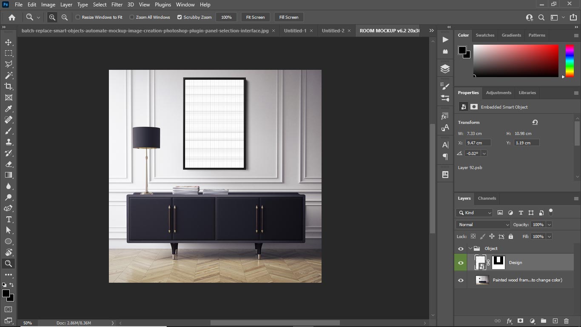Select the Crop tool
This screenshot has height=327, width=581.
coord(9,86)
